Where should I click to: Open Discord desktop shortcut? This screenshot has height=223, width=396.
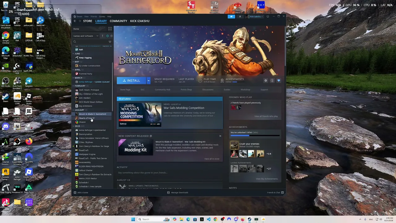pyautogui.click(x=6, y=128)
